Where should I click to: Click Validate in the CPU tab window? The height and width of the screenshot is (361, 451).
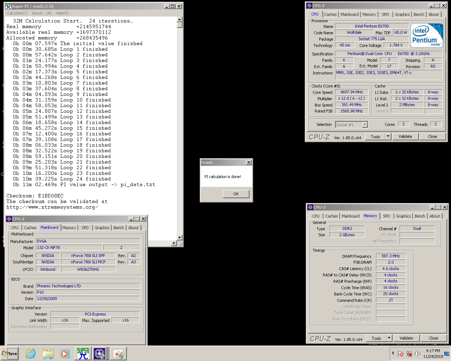click(405, 136)
